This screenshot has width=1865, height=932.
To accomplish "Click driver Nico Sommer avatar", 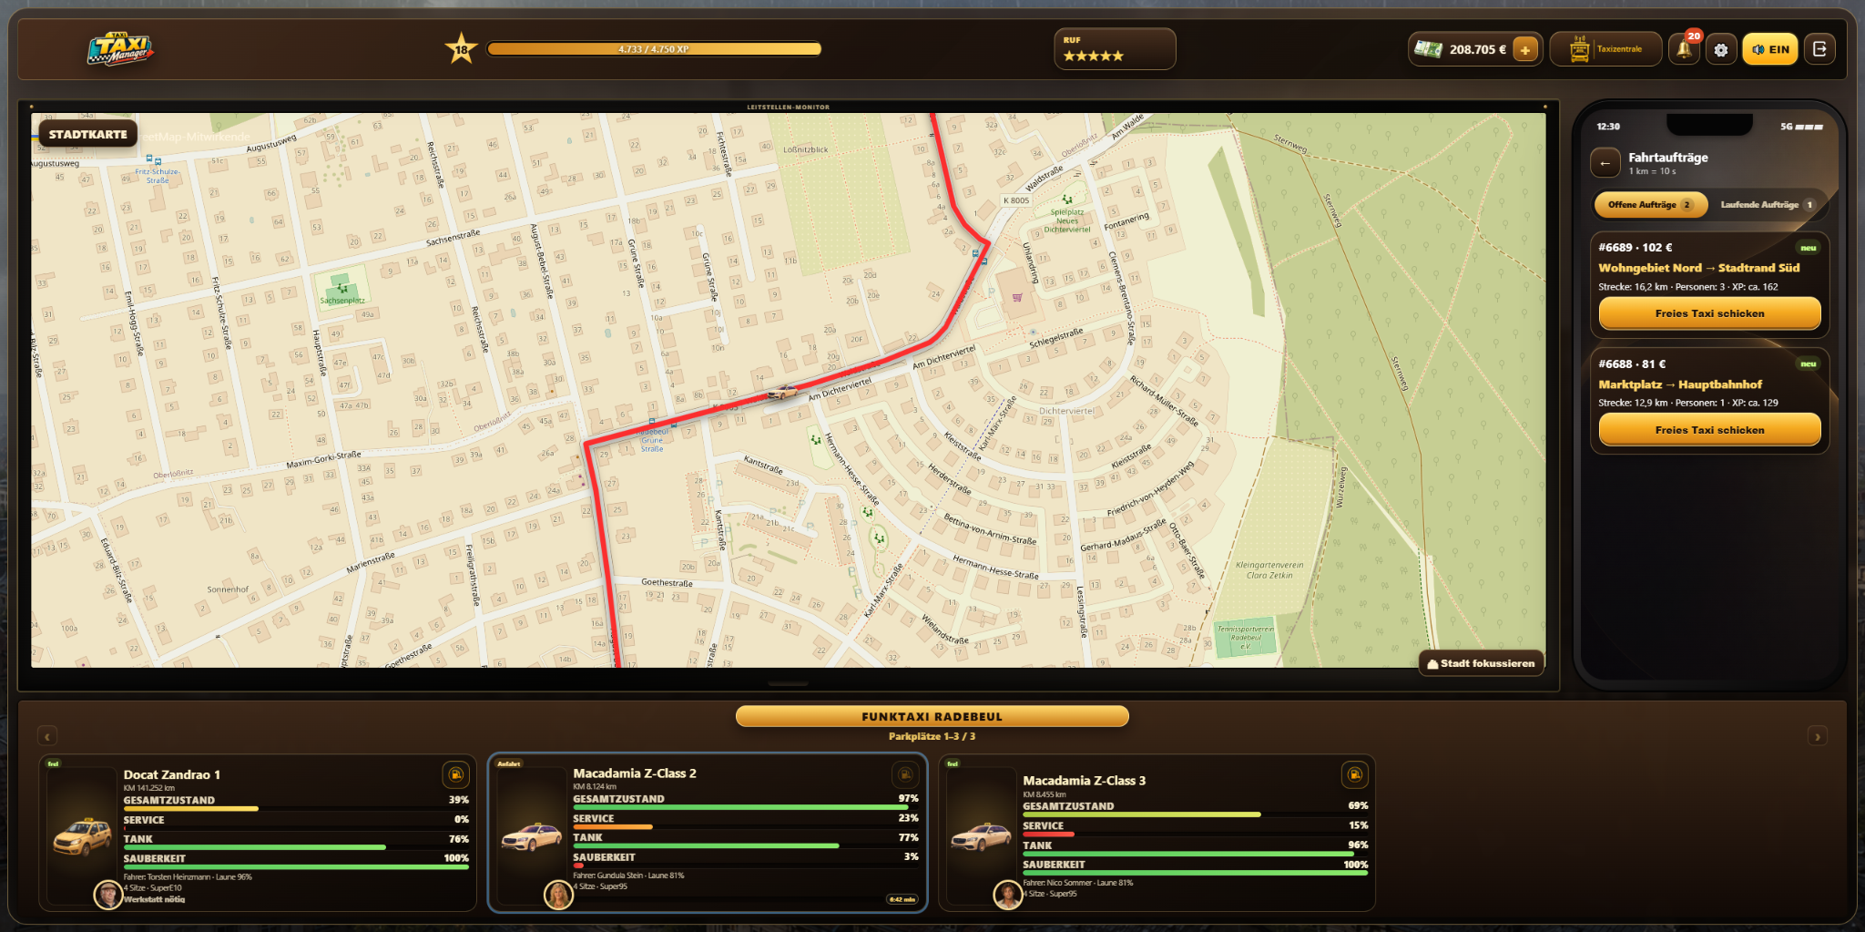I will click(x=1007, y=895).
